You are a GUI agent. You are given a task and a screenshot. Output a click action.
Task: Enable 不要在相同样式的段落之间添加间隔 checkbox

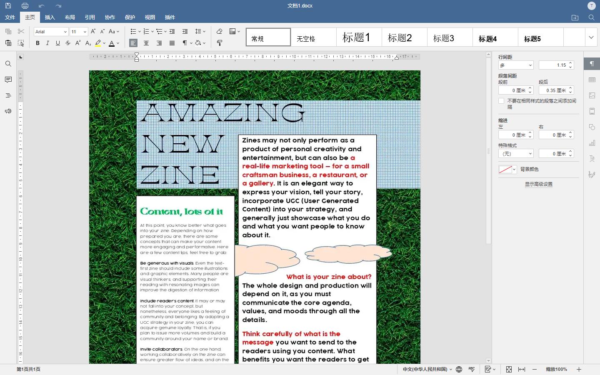(x=501, y=101)
